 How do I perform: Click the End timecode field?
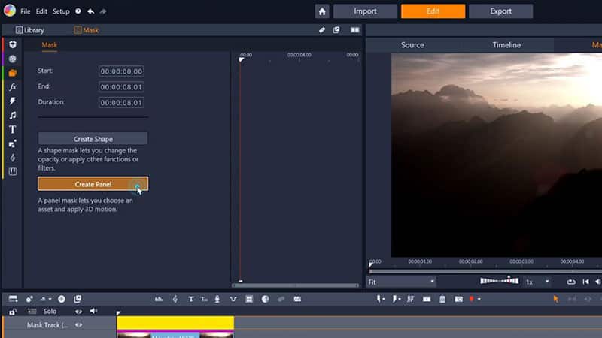coord(121,86)
